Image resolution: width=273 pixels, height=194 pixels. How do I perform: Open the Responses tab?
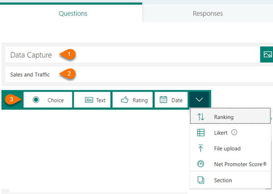(208, 14)
